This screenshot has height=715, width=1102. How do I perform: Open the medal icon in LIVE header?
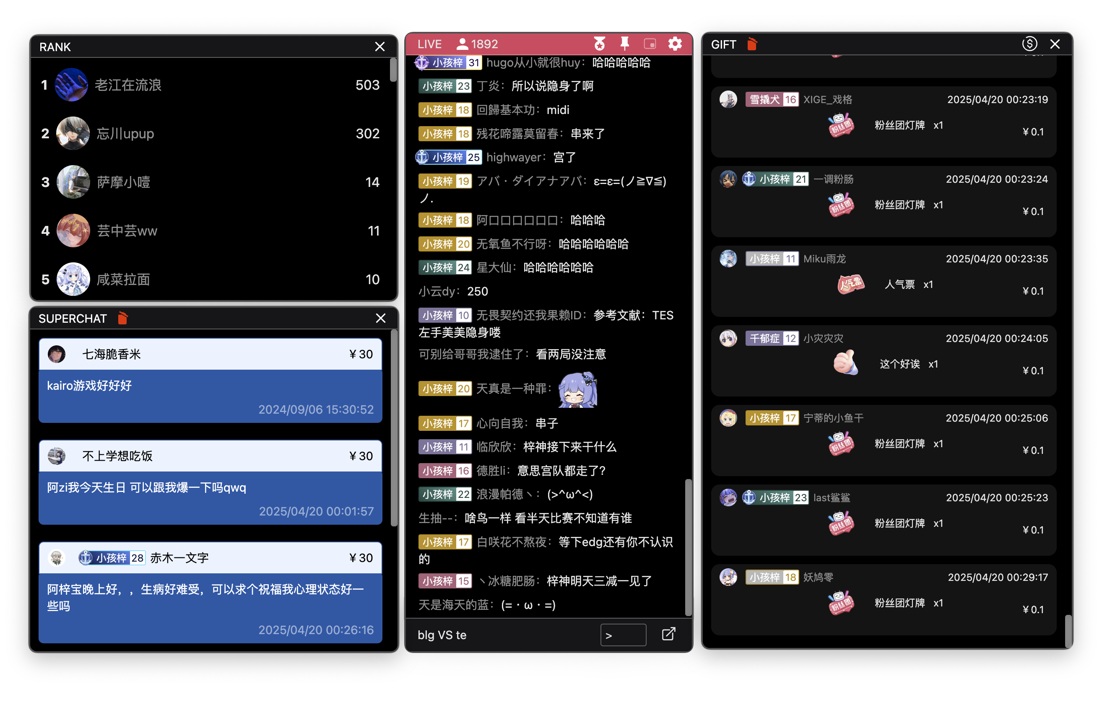[x=600, y=44]
